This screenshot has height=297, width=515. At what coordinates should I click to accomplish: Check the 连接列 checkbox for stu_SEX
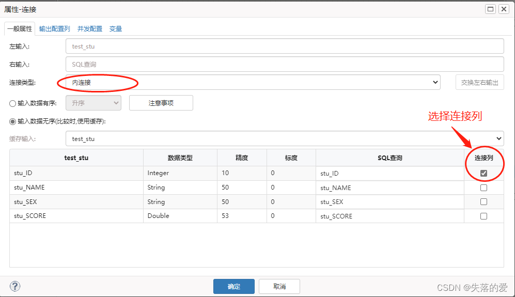point(483,202)
